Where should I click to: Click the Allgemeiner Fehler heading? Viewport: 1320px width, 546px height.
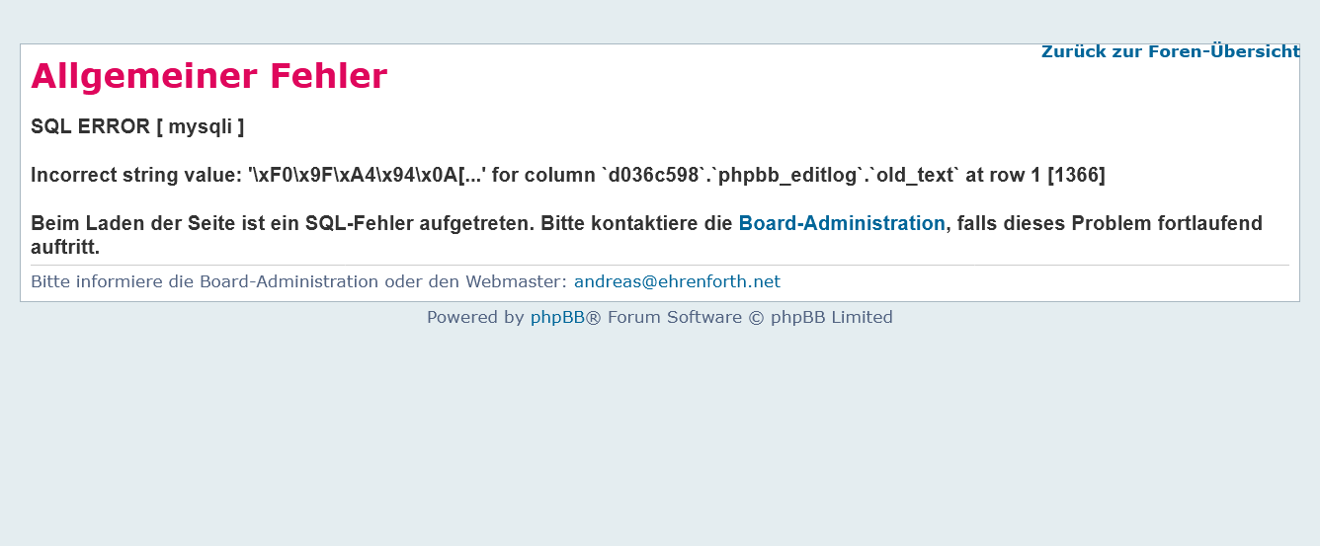click(209, 76)
